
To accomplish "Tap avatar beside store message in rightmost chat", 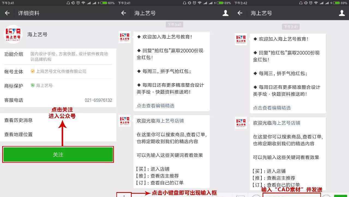I will tap(241, 123).
